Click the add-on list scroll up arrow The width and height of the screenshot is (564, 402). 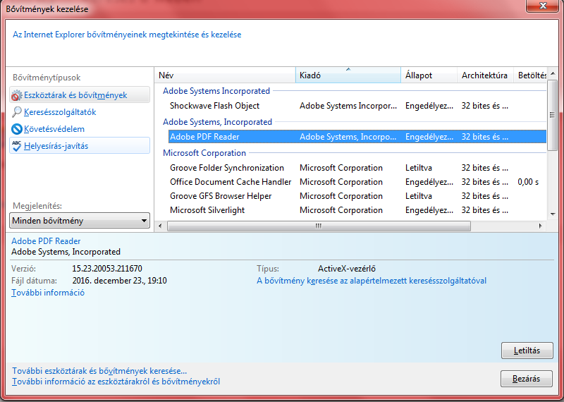[x=553, y=73]
